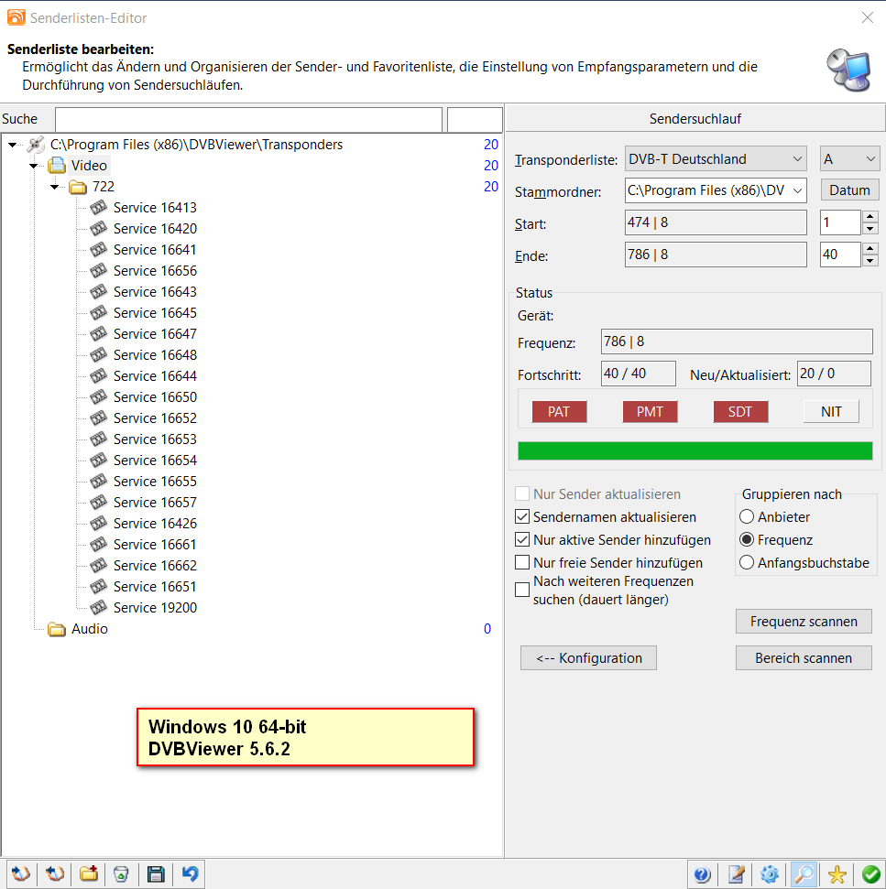Enable Nach weiteren Frequenzen suchen checkbox
The height and width of the screenshot is (889, 886).
522,590
